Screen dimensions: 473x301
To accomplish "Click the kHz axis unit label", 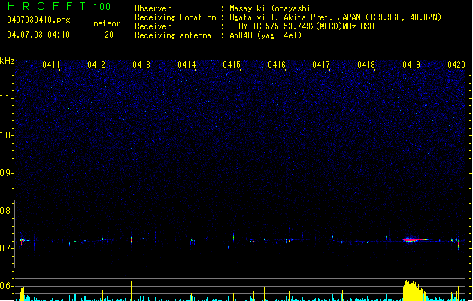I will [7, 61].
